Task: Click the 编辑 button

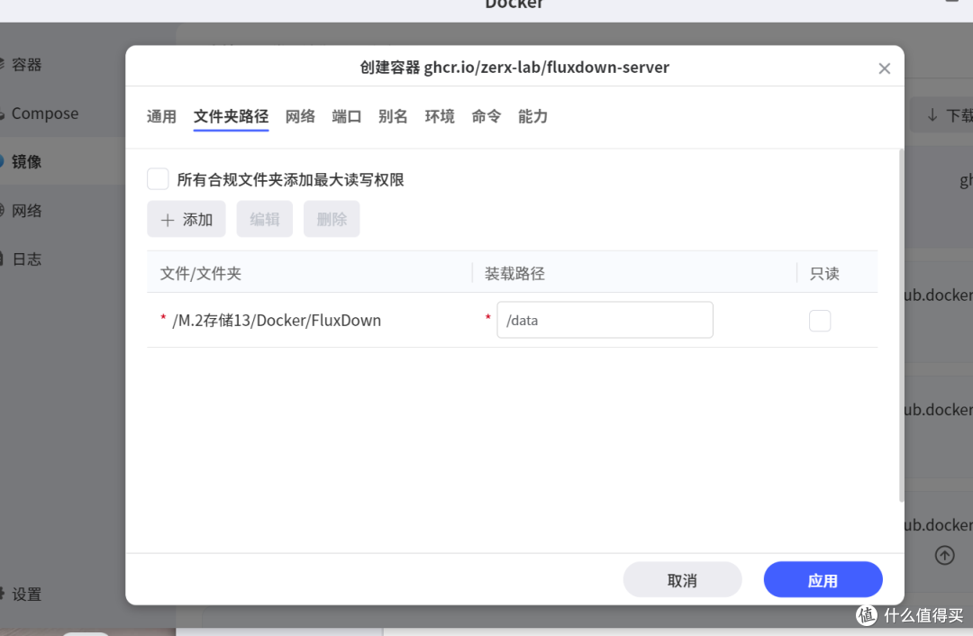Action: tap(264, 219)
